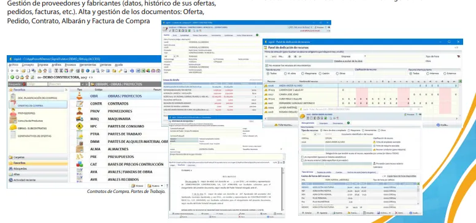Open Concepto menu

(28, 64)
